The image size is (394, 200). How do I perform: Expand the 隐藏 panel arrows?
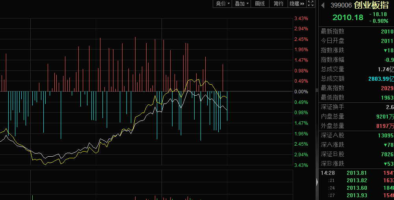click(x=297, y=4)
